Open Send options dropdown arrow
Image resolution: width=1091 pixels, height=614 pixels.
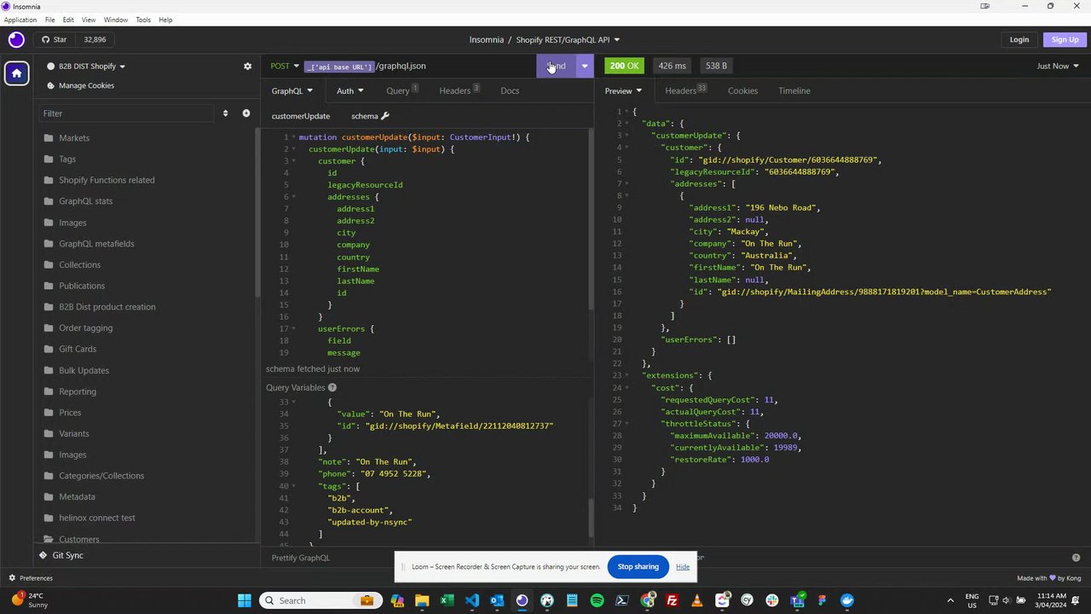[585, 66]
